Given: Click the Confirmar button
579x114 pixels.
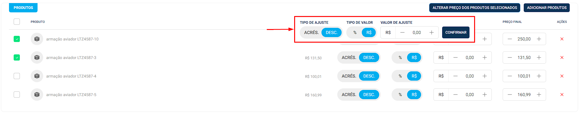Looking at the screenshot, I should click(x=456, y=32).
